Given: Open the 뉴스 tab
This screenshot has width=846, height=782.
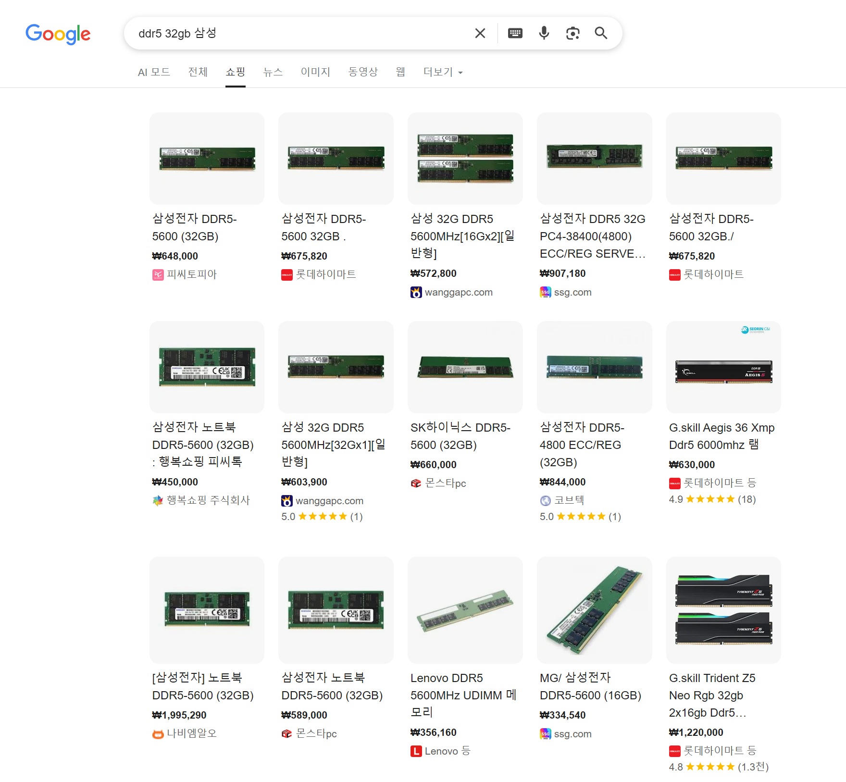Looking at the screenshot, I should coord(273,72).
